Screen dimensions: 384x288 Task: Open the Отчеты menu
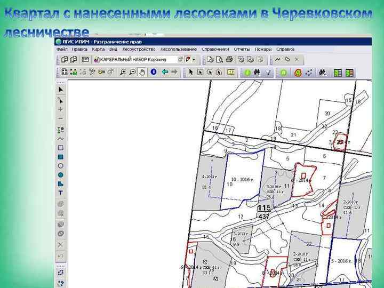click(x=242, y=49)
